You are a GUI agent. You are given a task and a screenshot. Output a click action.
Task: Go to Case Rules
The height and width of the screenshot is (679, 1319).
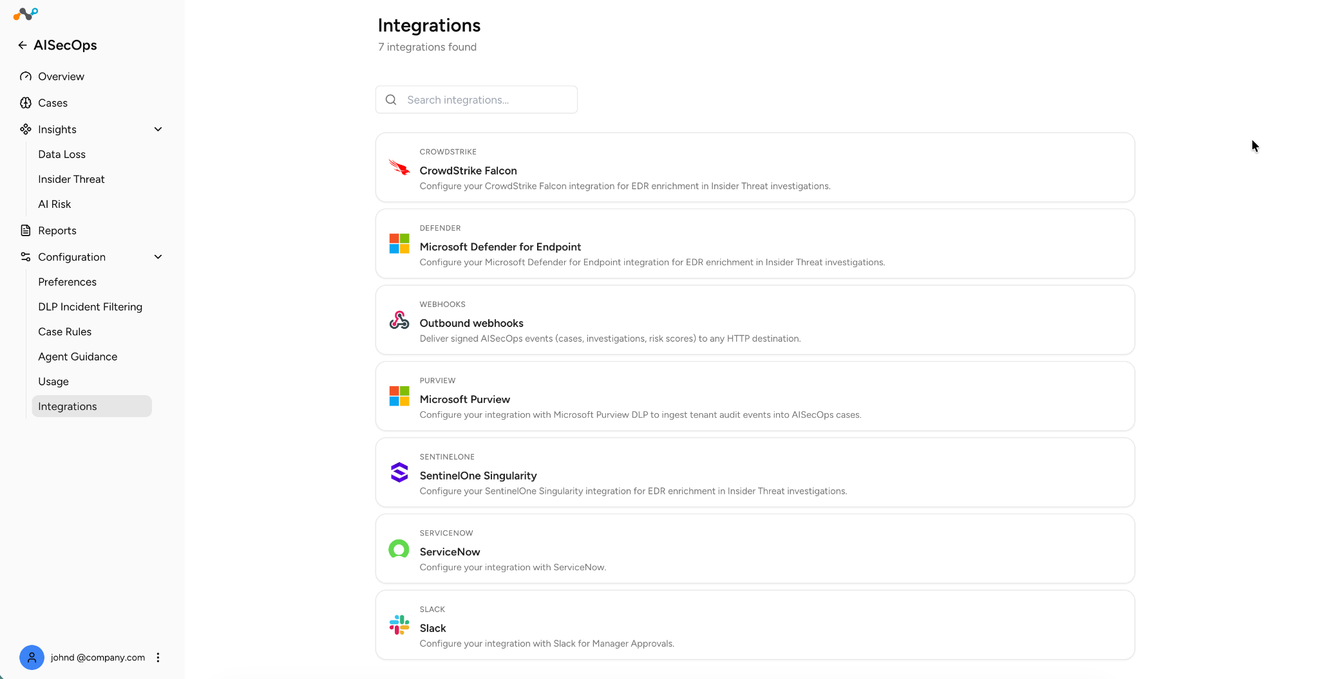[65, 332]
